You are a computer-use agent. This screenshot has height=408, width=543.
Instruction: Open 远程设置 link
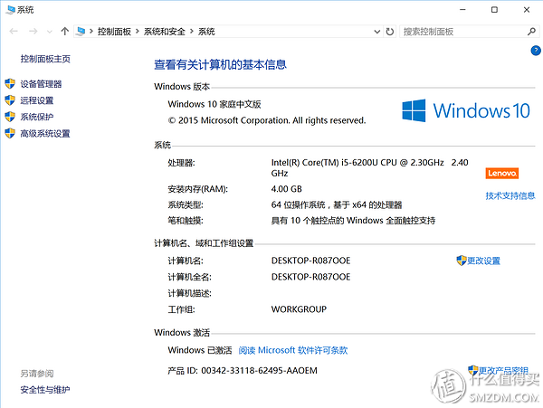(x=37, y=100)
